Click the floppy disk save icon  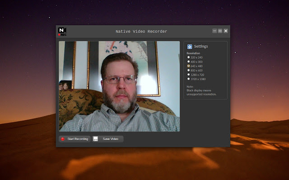pos(96,139)
